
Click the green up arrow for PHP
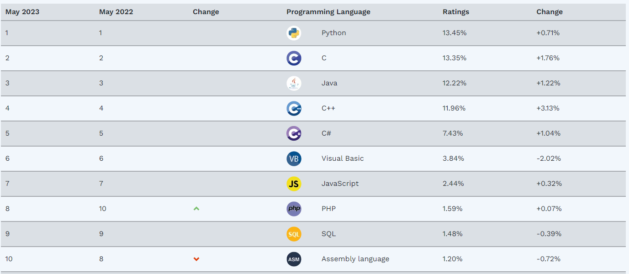[196, 209]
